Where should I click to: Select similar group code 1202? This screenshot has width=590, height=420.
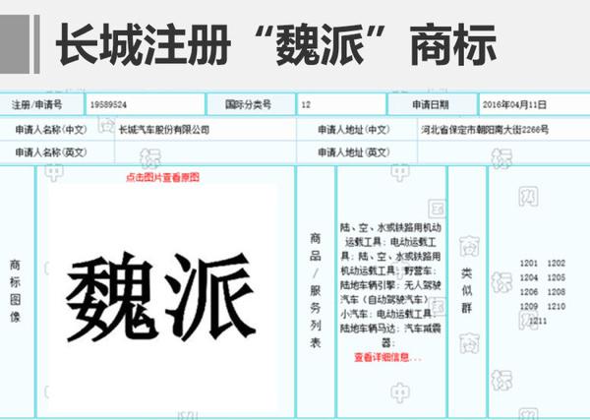tap(557, 263)
